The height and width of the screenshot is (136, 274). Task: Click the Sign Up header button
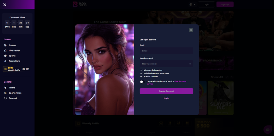(x=225, y=4)
